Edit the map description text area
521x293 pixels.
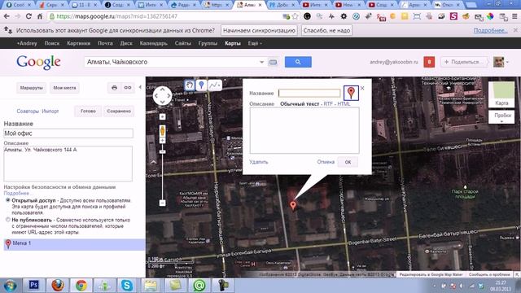pos(68,164)
